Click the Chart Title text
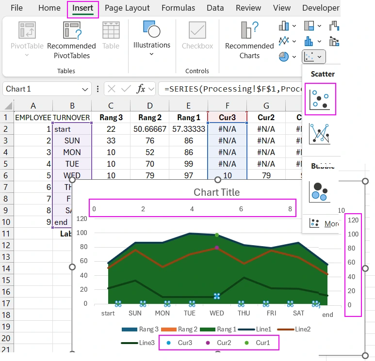This screenshot has height=361, width=375. tap(216, 192)
